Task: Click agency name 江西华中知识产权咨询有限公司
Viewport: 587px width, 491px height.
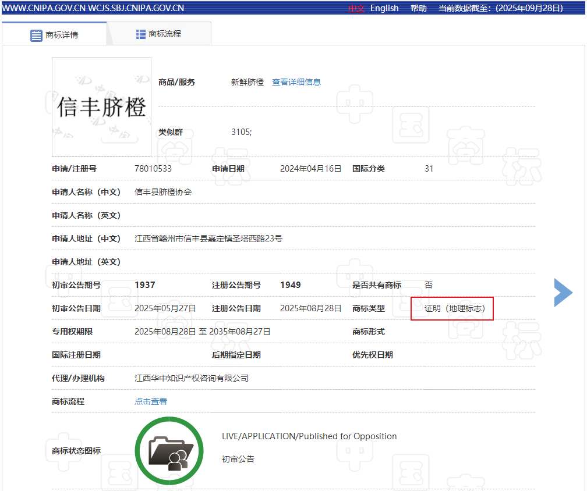Action: (x=192, y=378)
